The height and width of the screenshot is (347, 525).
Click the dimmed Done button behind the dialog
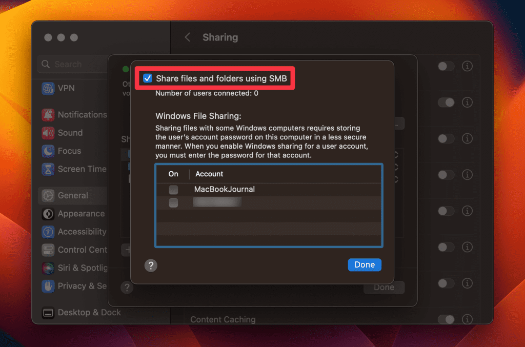click(384, 288)
